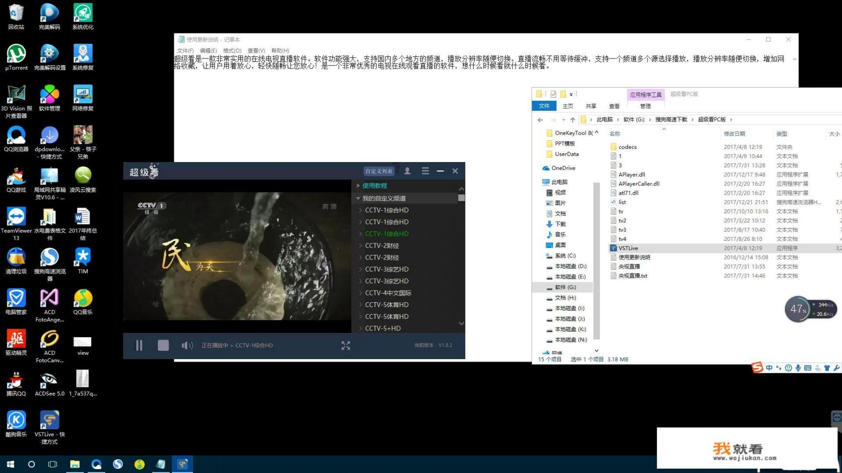The image size is (842, 473).
Task: Switch to the 共享 ribbon tab in Explorer
Action: tap(591, 106)
